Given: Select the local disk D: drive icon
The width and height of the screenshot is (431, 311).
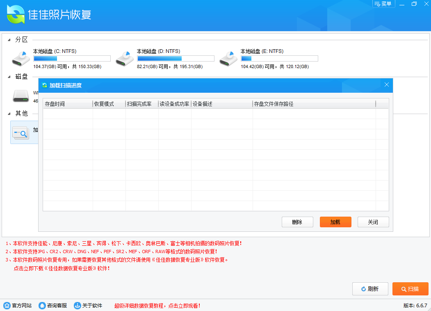Looking at the screenshot, I should point(125,59).
